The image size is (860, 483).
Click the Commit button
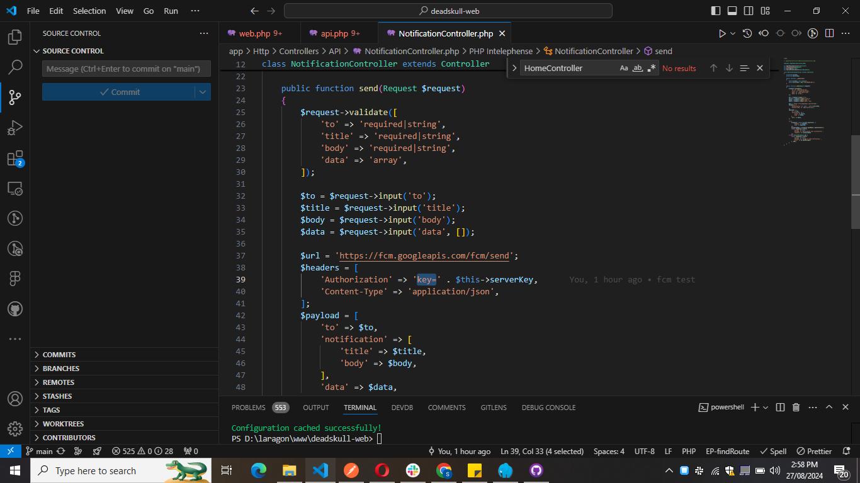coord(119,92)
